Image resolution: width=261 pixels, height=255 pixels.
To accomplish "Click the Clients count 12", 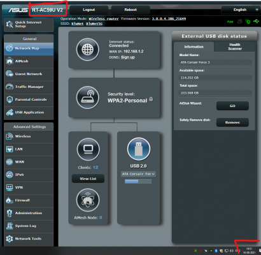I will click(x=95, y=168).
